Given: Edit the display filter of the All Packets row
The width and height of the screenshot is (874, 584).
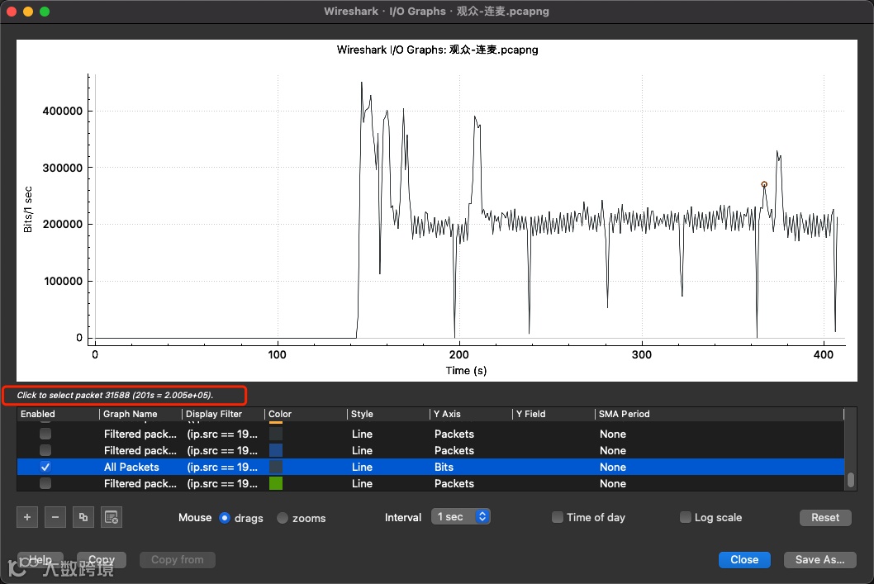Looking at the screenshot, I should 222,467.
